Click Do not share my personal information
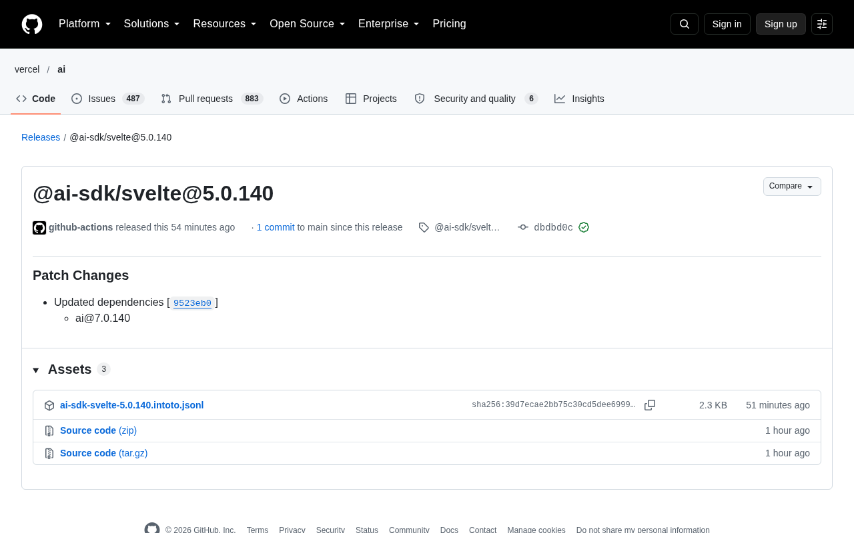Viewport: 854px width, 533px height. pos(643,530)
